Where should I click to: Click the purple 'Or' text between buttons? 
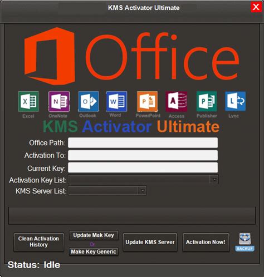coord(92,244)
